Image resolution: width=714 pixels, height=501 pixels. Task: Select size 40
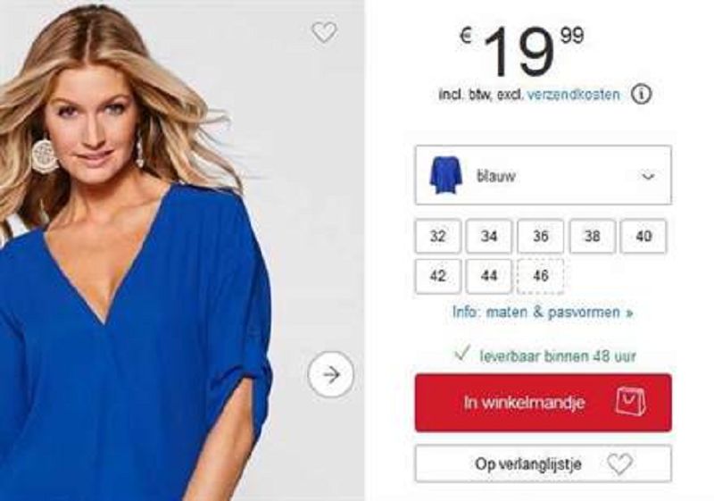click(x=643, y=236)
